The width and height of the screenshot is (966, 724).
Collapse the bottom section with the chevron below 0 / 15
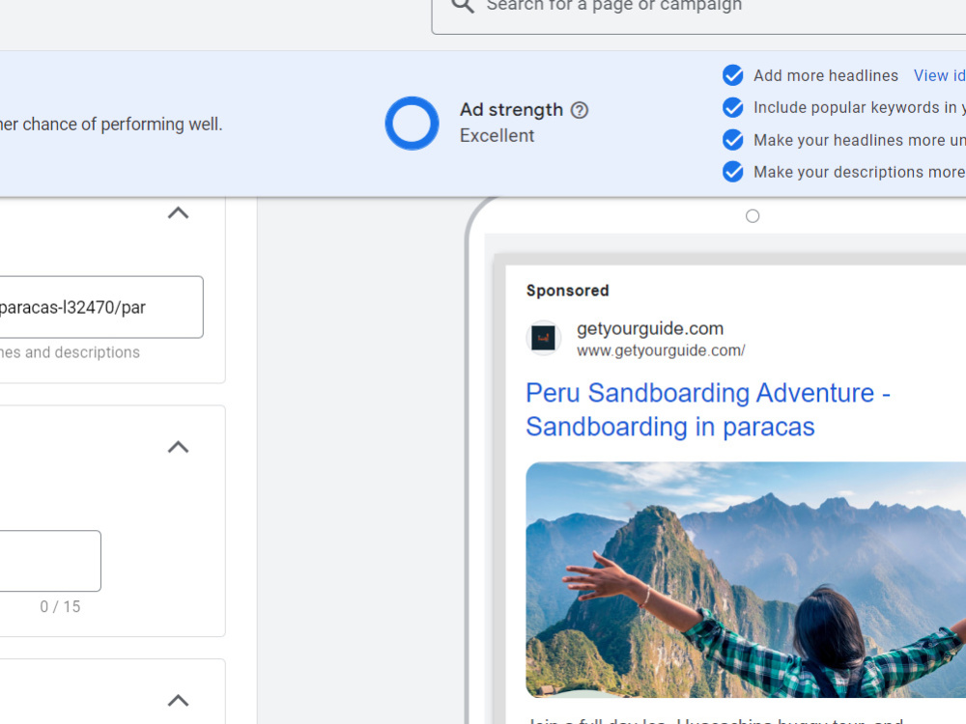178,701
